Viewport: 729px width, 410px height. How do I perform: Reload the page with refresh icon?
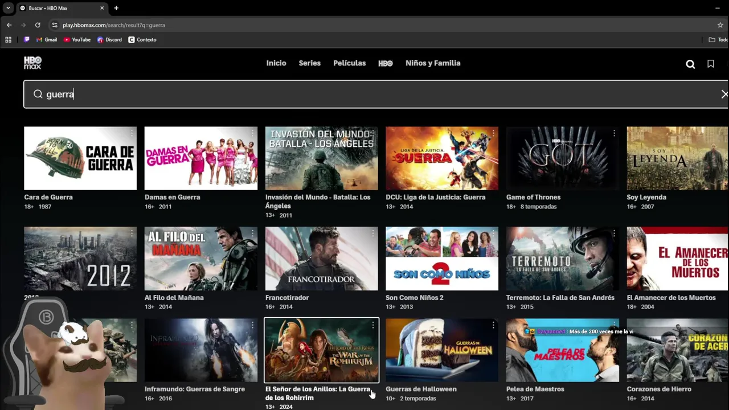click(38, 25)
